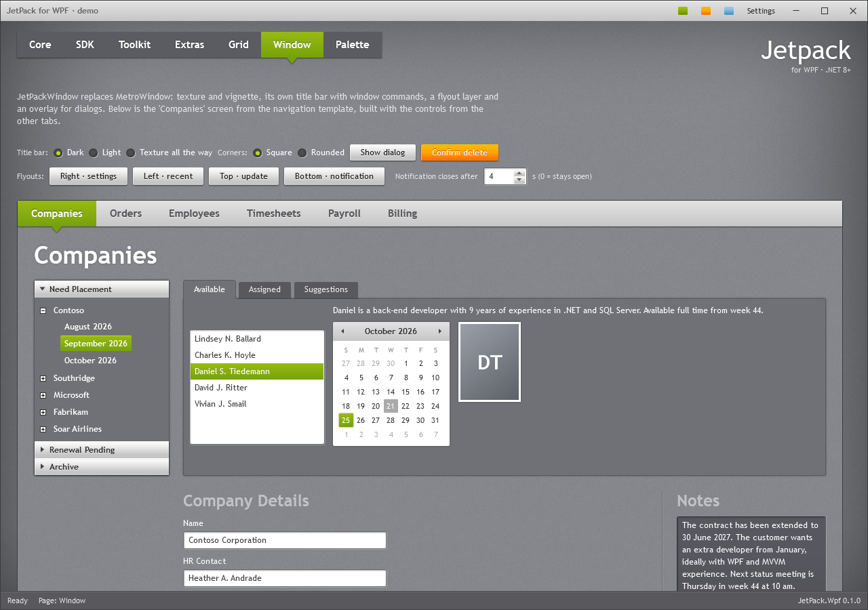
Task: Select 'October 2026' in the tree
Action: 90,361
